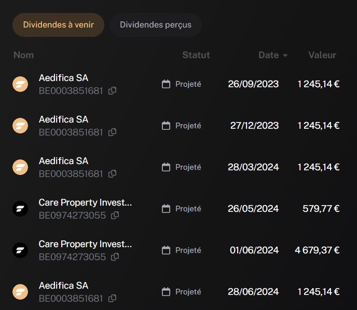
Task: Copy ISIN of Care Property Invest dated 26/05/2024
Action: (115, 215)
